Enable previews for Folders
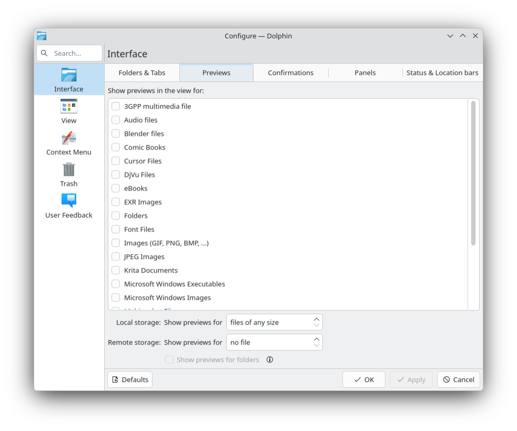This screenshot has width=517, height=431. (116, 216)
